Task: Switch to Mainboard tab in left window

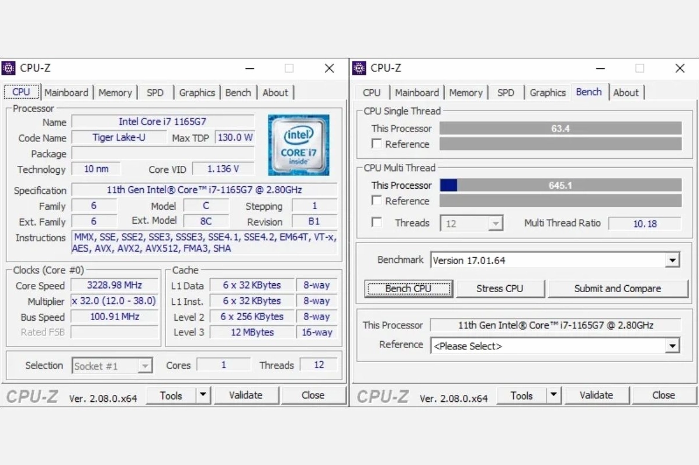Action: [67, 93]
